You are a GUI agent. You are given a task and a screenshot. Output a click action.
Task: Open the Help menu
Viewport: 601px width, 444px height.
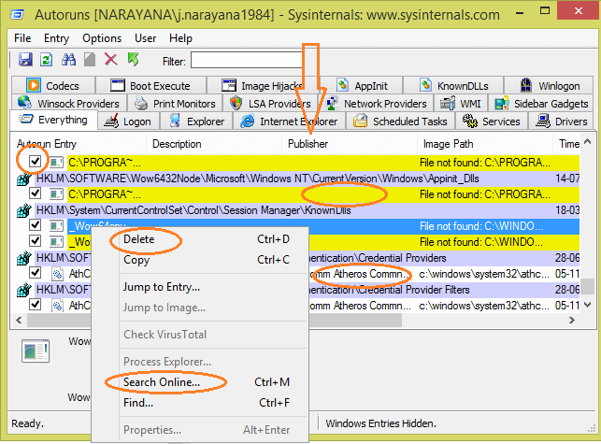pyautogui.click(x=180, y=38)
